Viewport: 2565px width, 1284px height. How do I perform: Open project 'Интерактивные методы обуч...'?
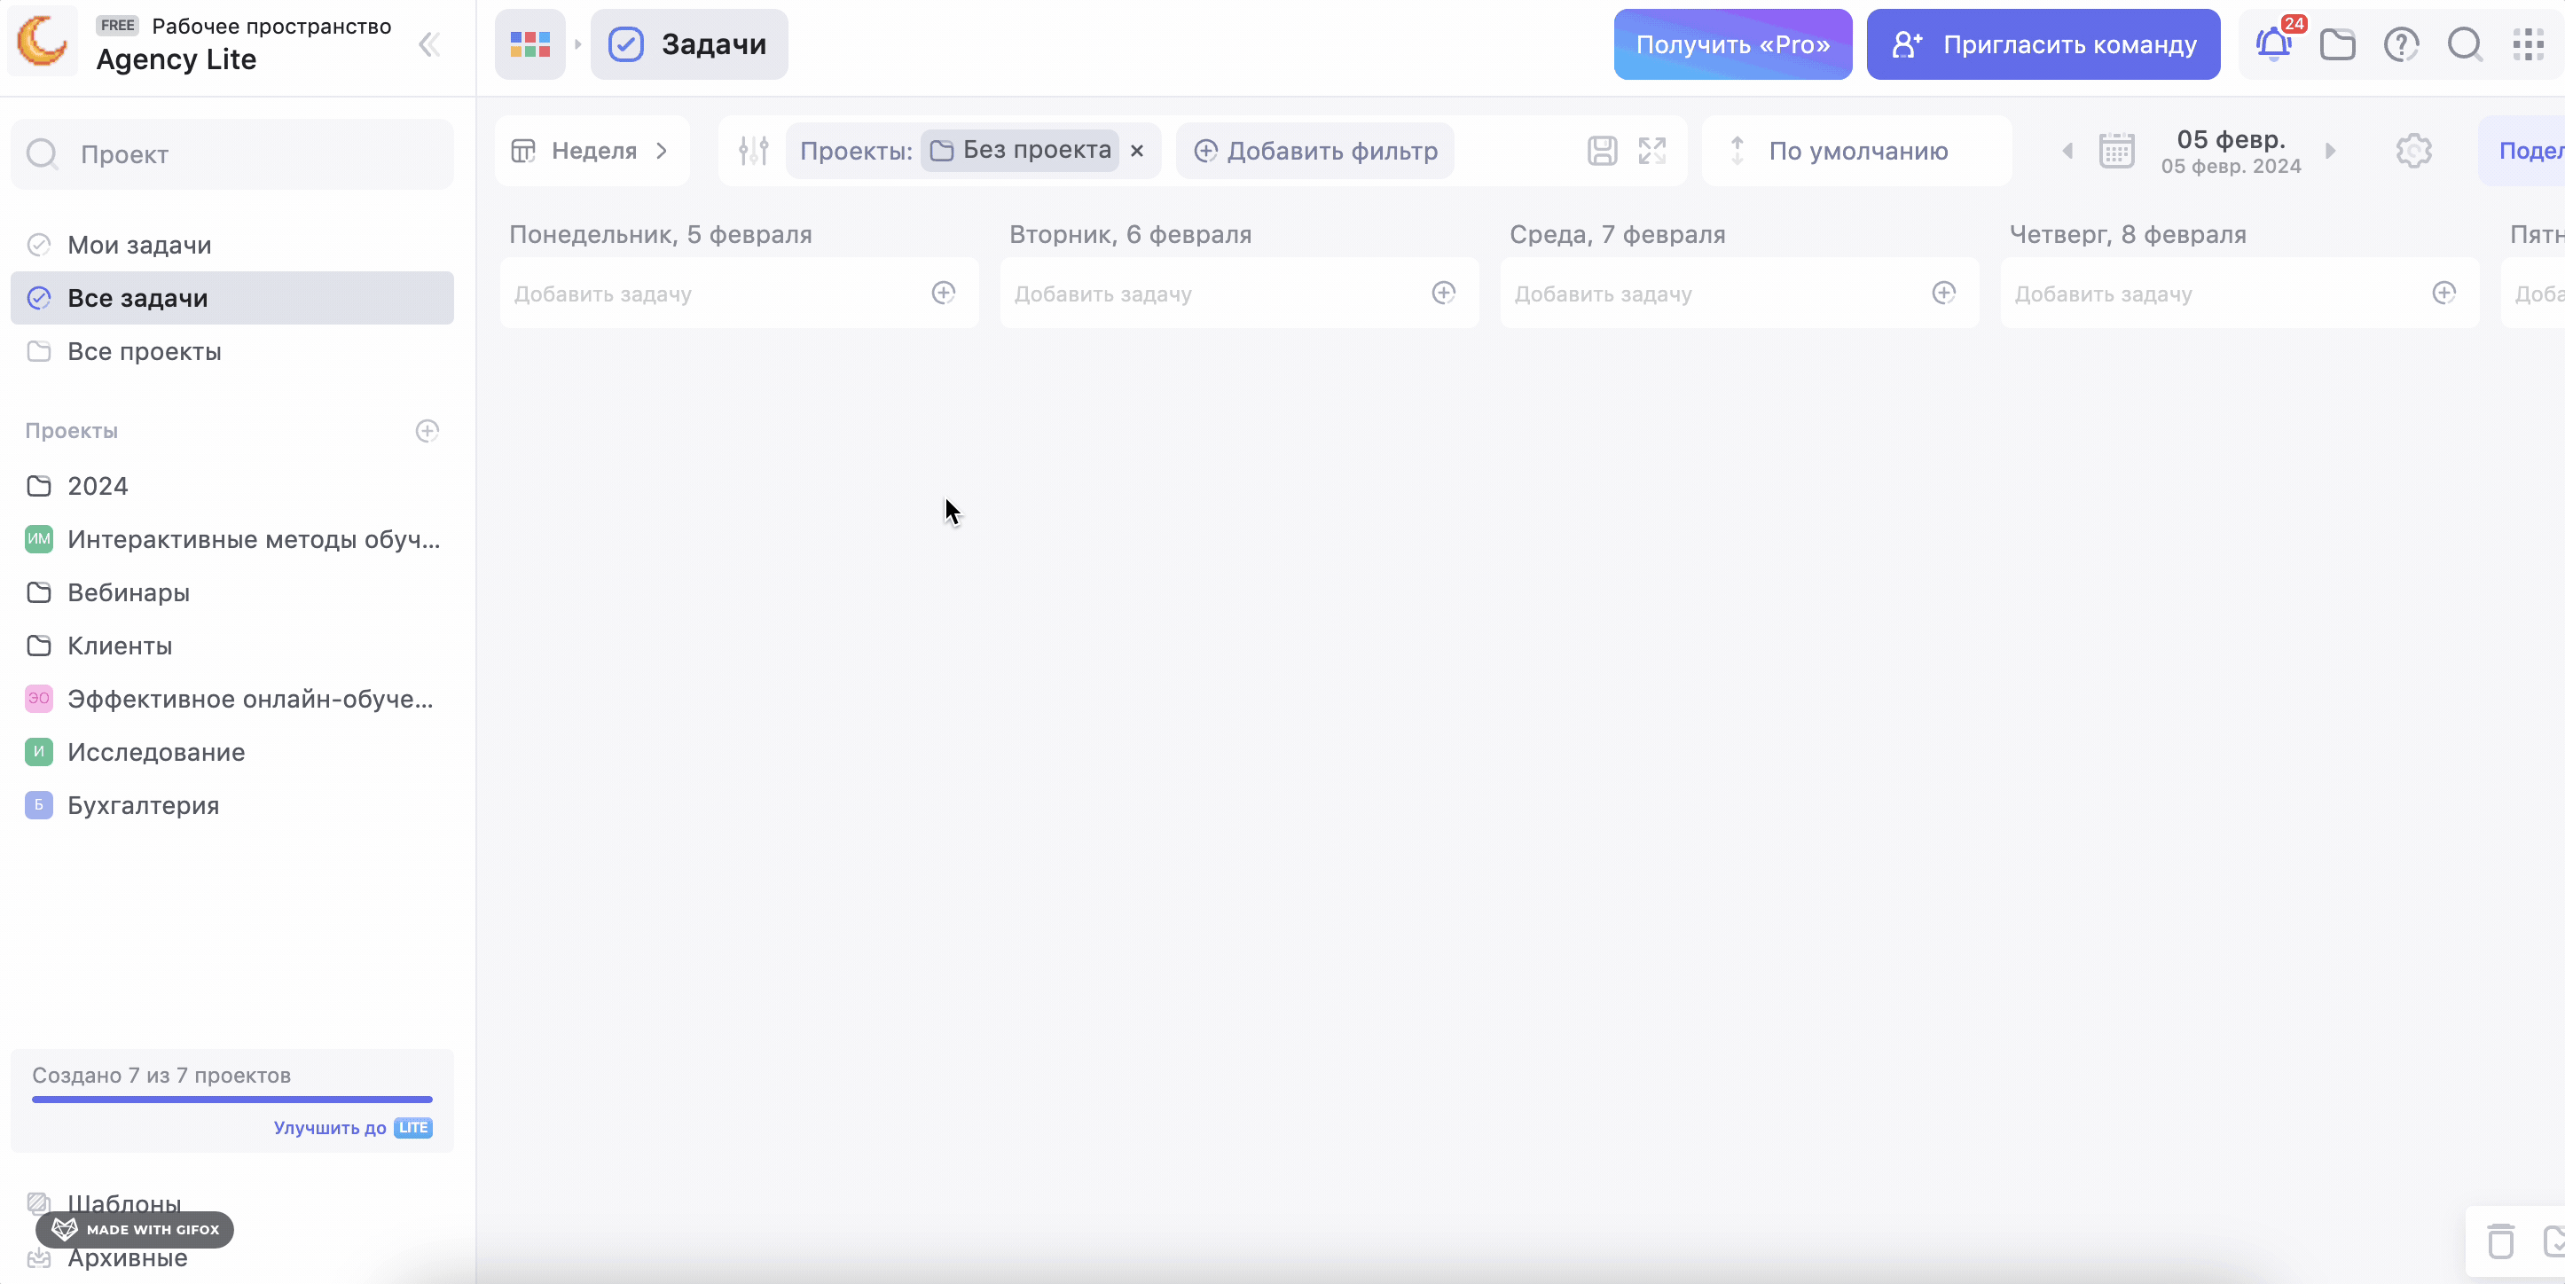232,539
